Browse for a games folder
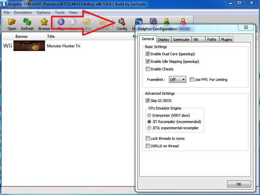 [x=44, y=24]
